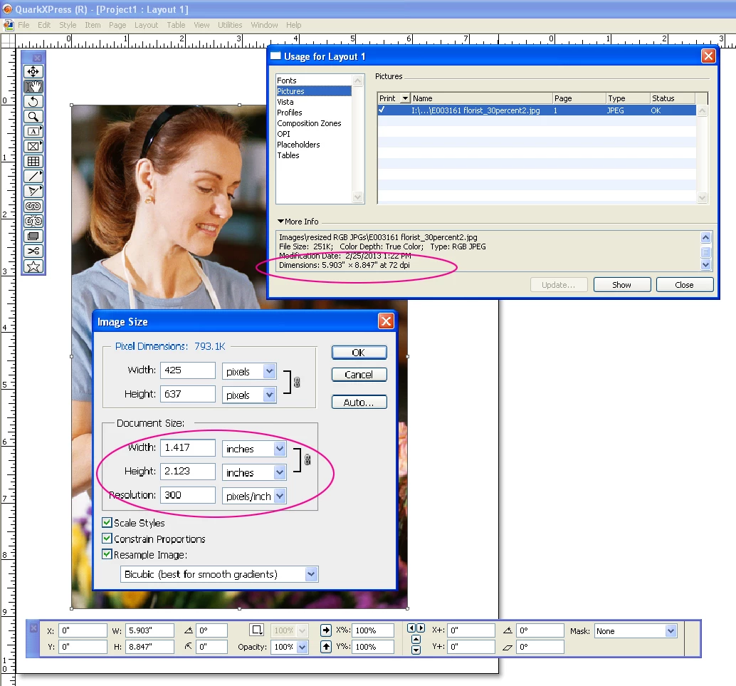This screenshot has width=736, height=686.
Task: Open the Style menu
Action: click(68, 25)
